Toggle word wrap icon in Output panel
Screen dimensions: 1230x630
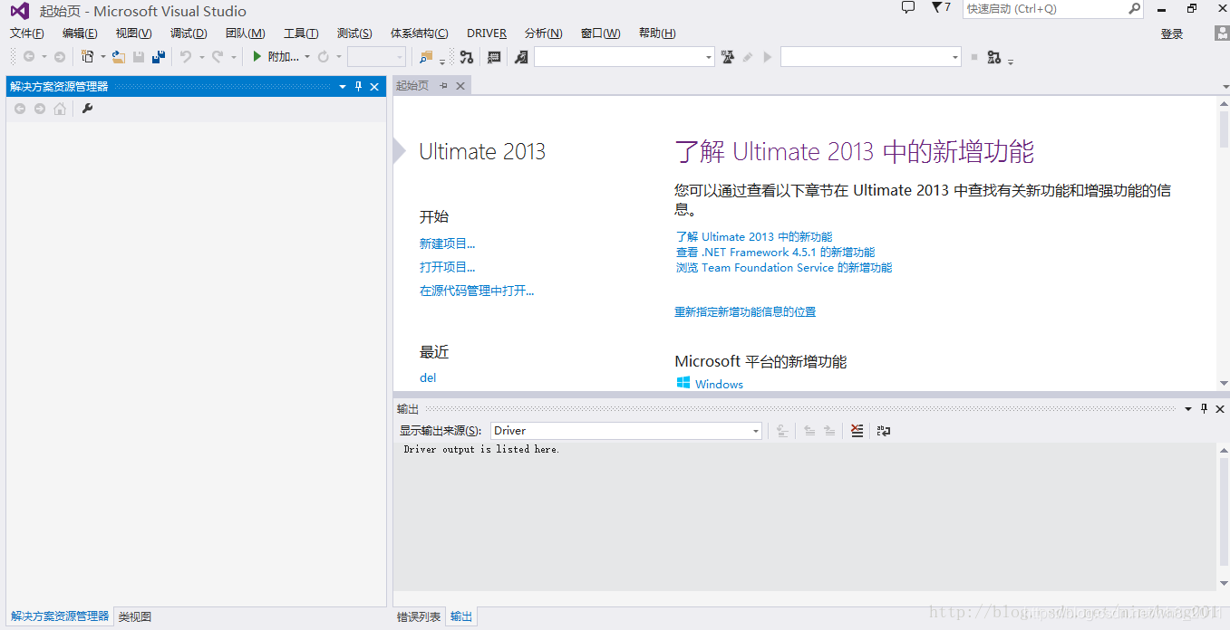coord(884,431)
